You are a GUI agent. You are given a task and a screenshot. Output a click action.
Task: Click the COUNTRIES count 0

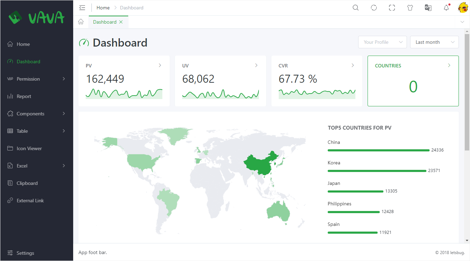(413, 87)
